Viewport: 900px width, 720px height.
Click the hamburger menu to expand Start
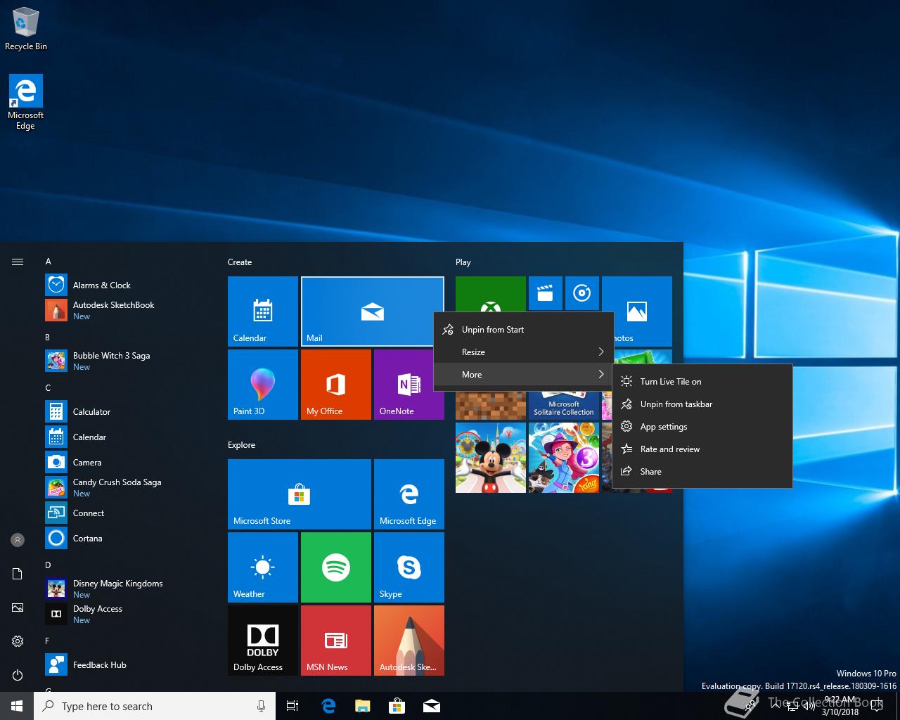point(18,262)
